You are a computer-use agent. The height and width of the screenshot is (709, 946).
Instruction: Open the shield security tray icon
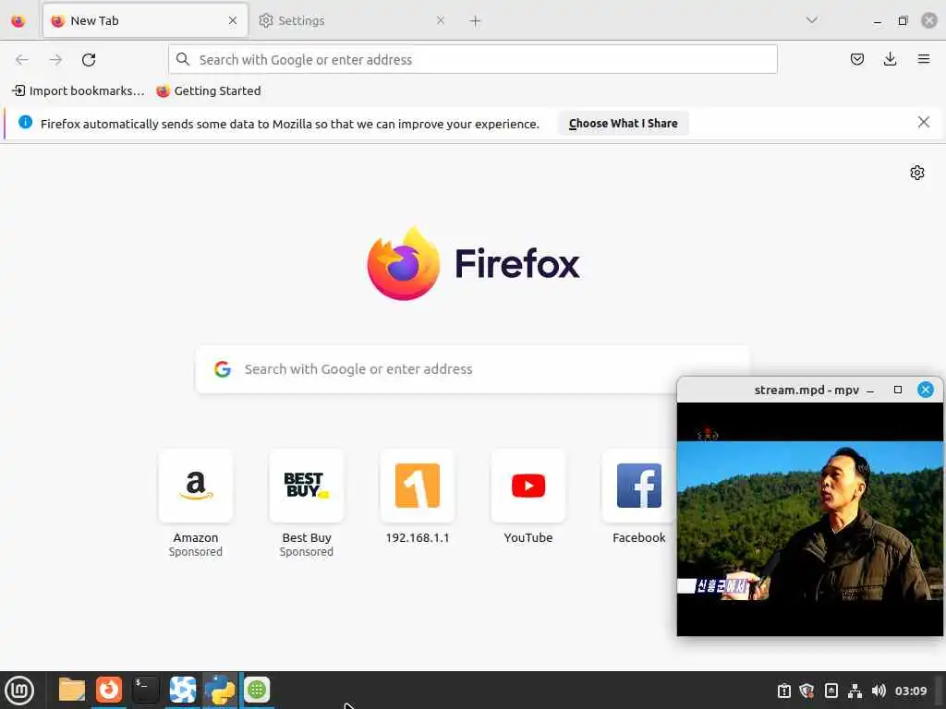tap(807, 691)
